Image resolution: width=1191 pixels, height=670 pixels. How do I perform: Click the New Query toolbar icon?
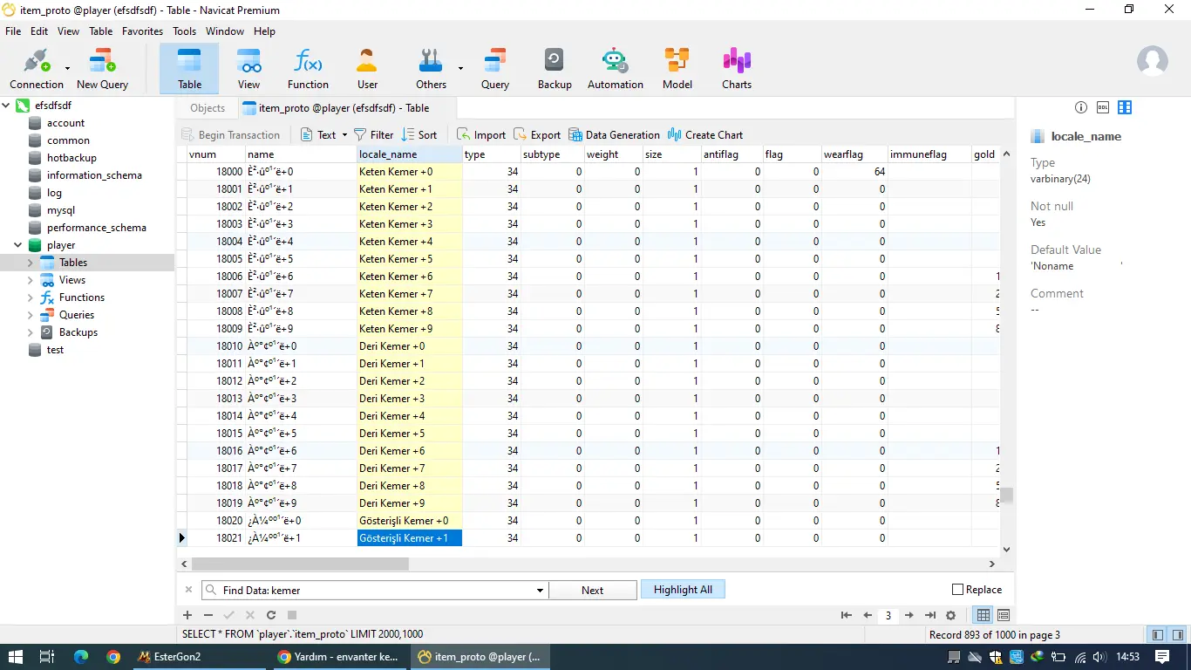(102, 69)
